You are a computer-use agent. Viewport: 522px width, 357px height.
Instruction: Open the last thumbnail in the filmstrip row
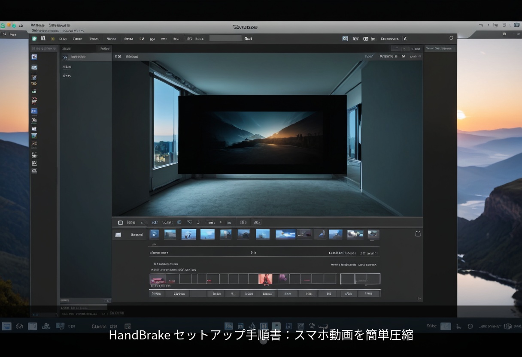[x=373, y=234]
